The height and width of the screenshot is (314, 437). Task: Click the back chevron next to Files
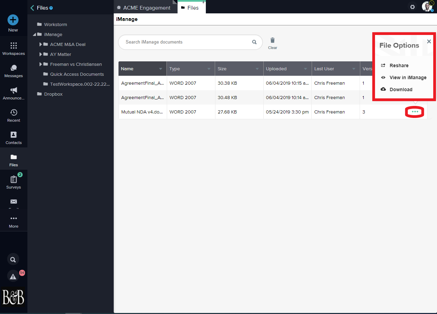tap(32, 8)
